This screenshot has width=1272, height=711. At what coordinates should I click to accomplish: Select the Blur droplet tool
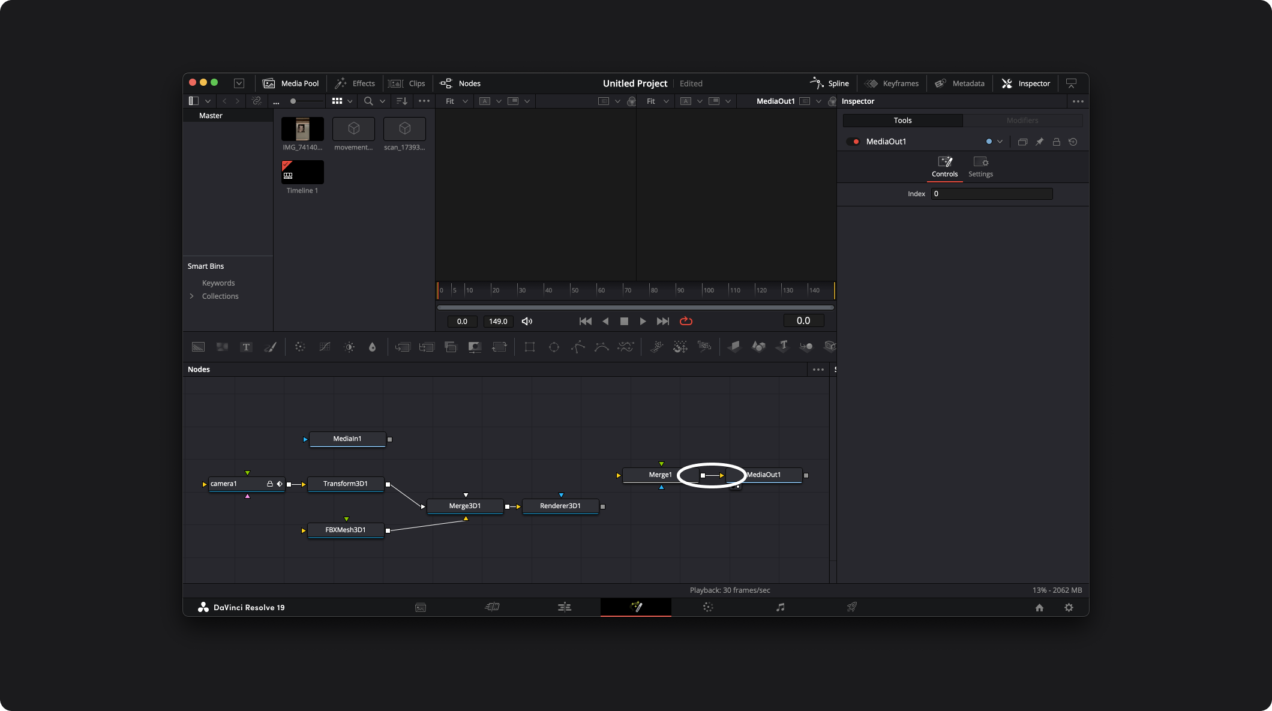point(372,347)
